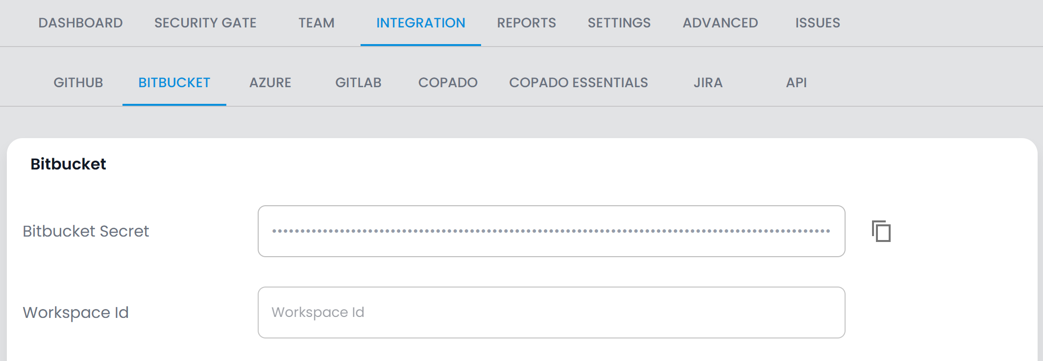Click inside the Workspace Id field

tap(551, 312)
